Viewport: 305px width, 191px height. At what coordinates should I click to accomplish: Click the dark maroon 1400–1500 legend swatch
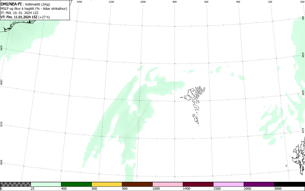pyautogui.click(x=198, y=184)
